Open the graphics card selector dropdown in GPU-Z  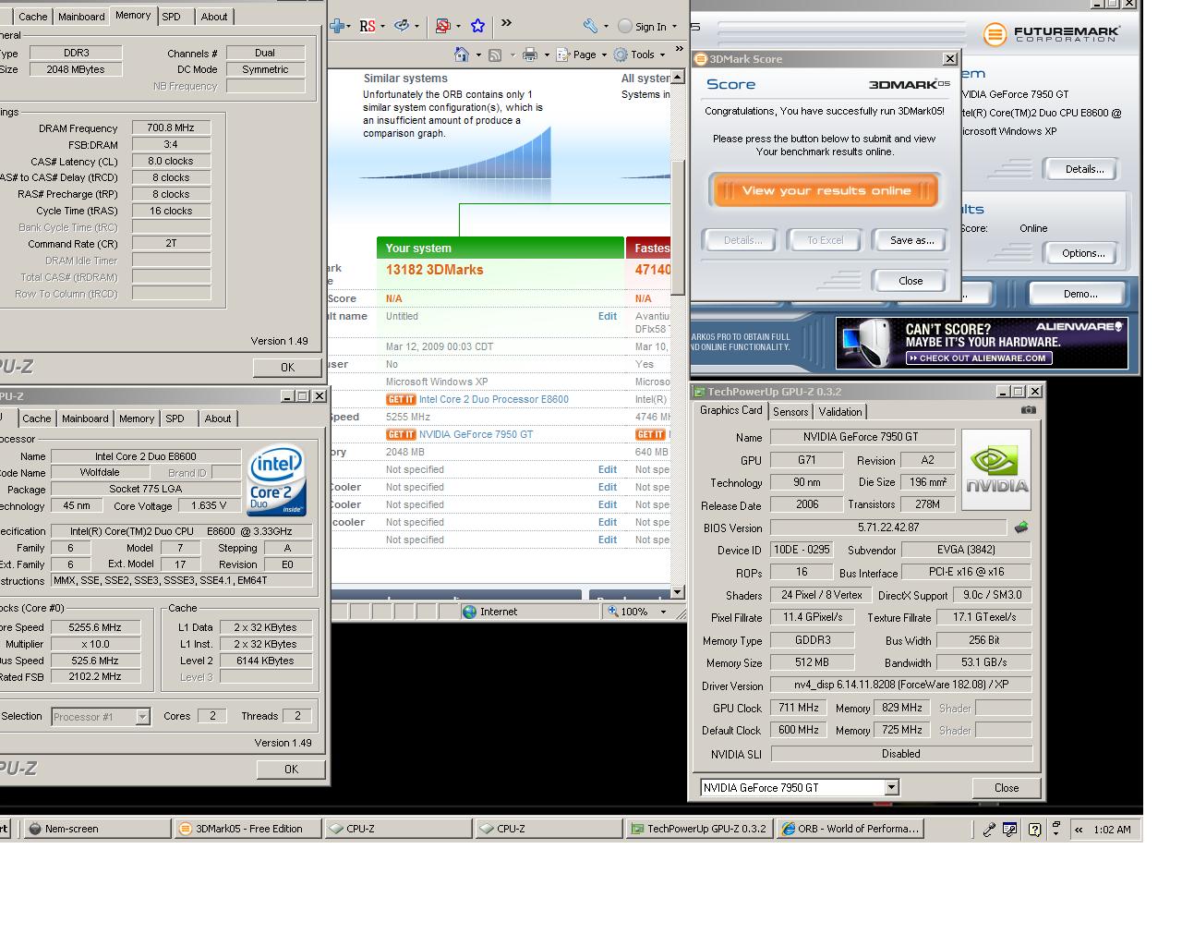(891, 787)
